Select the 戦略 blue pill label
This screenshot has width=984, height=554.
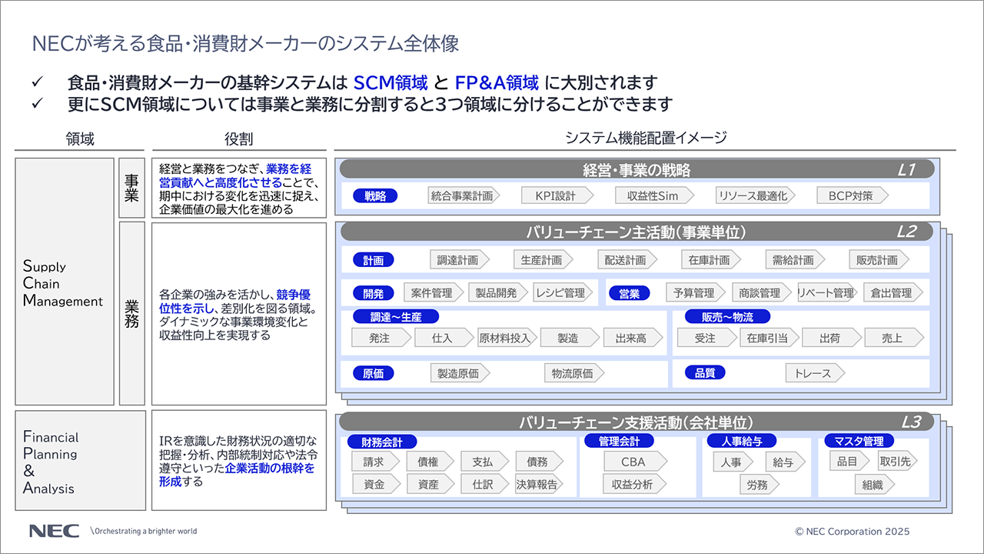coord(375,195)
